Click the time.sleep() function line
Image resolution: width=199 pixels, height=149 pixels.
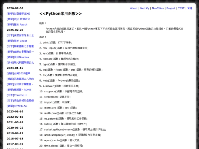61,146
